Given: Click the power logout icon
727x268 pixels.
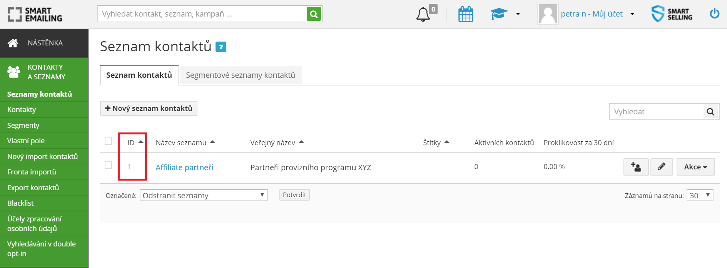Looking at the screenshot, I should [714, 14].
